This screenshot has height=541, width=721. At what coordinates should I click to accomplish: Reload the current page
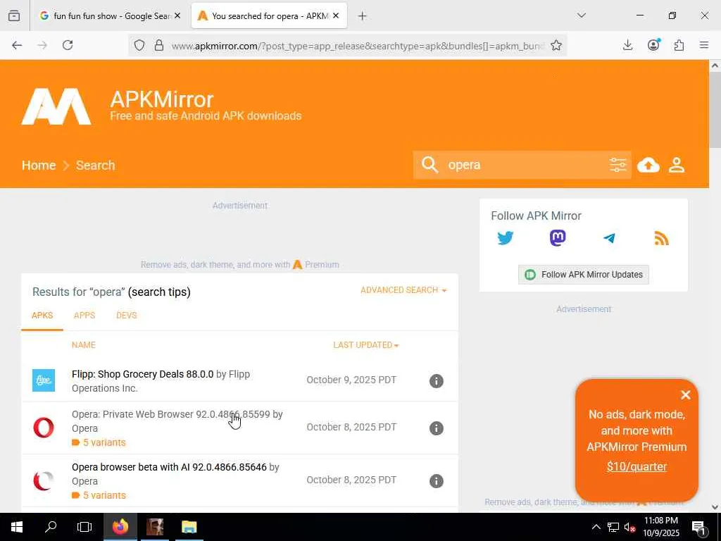pos(68,45)
